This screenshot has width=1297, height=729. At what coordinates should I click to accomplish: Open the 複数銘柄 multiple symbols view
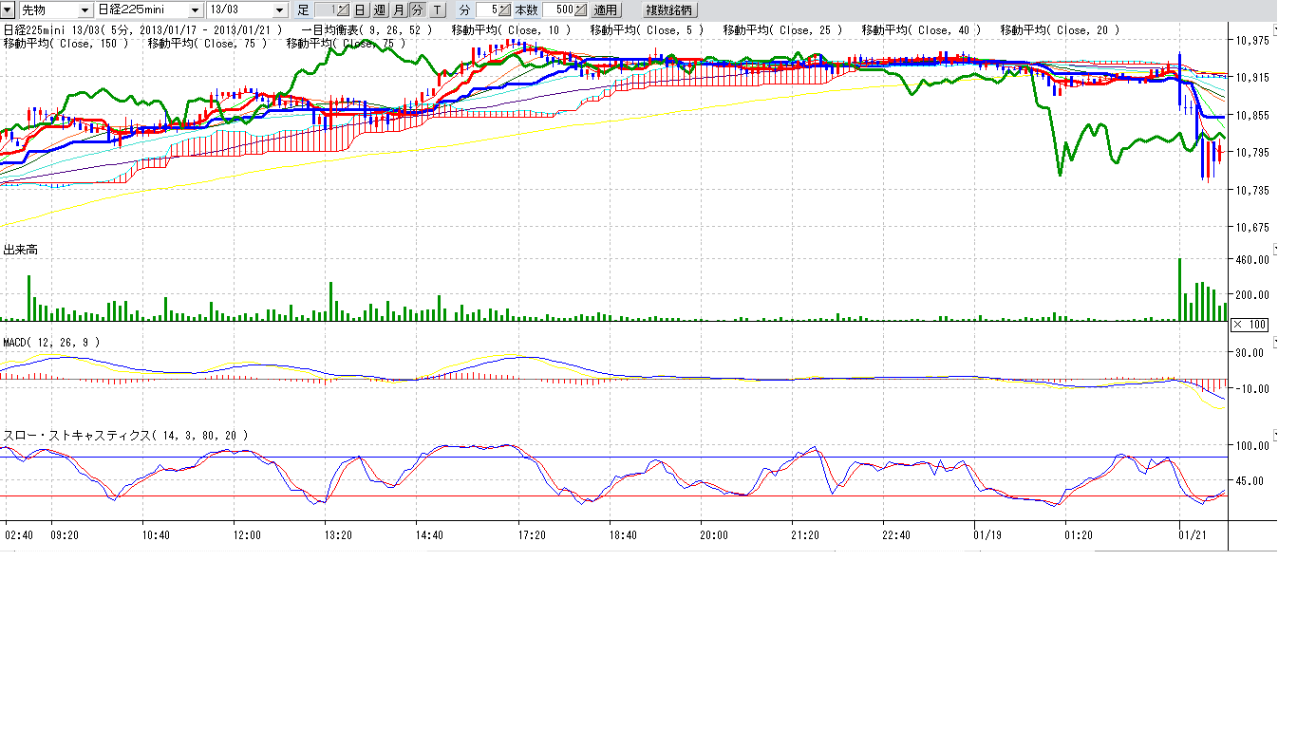(669, 9)
